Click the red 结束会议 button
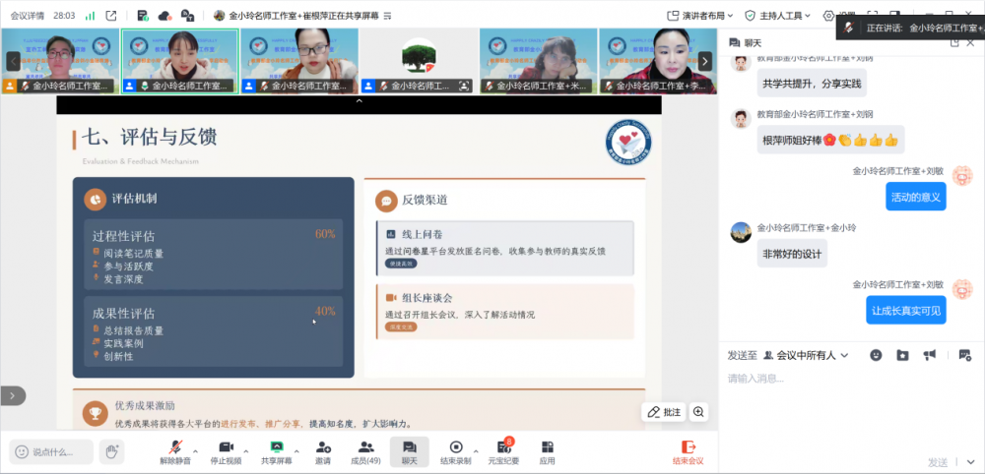 [688, 451]
